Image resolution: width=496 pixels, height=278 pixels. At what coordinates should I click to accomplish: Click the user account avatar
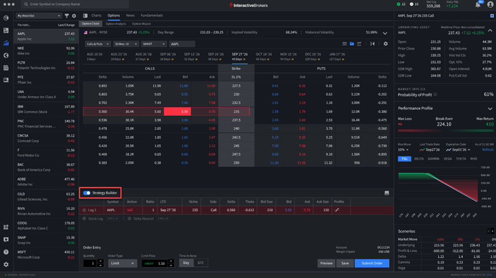pyautogui.click(x=490, y=4)
